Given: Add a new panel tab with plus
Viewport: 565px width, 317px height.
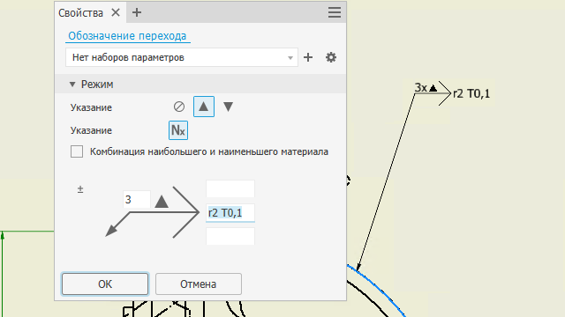Looking at the screenshot, I should click(x=137, y=12).
